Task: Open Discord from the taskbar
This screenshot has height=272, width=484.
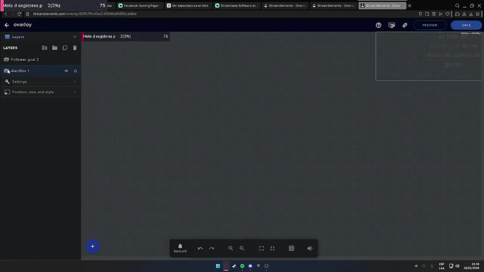Action: tap(250, 266)
